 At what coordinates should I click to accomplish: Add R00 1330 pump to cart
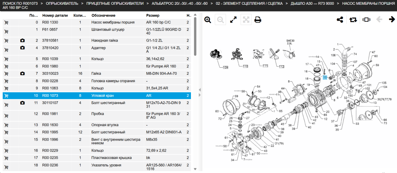(x=6, y=23)
